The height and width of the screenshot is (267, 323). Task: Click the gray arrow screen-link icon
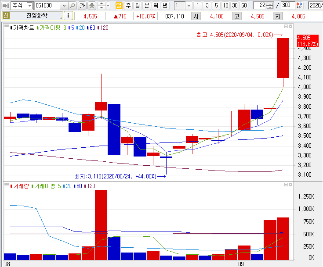tap(6, 6)
